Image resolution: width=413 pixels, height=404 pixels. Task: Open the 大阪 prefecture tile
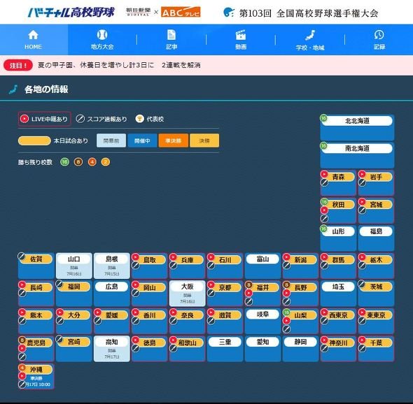[x=188, y=294]
